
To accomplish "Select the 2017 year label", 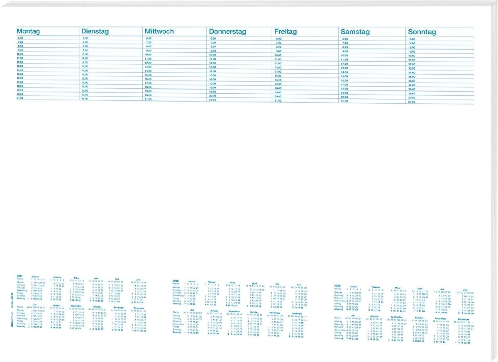I will point(19,277).
